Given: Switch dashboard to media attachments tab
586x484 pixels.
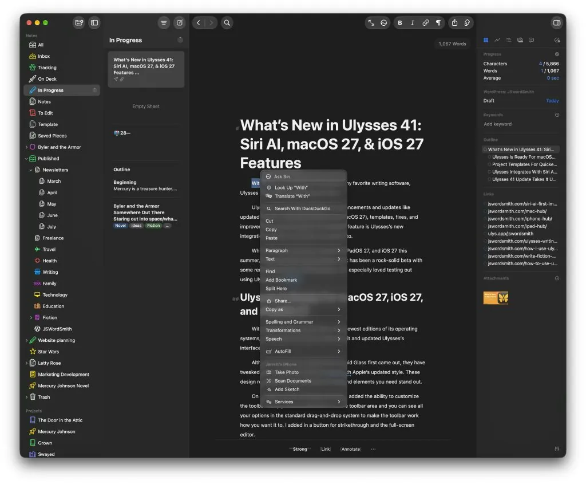Looking at the screenshot, I should point(520,40).
